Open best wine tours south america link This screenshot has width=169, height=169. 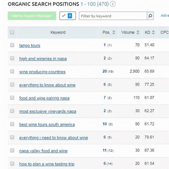coord(47,124)
